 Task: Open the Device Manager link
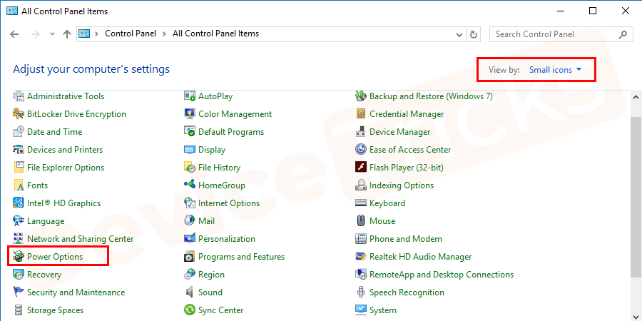coord(399,132)
